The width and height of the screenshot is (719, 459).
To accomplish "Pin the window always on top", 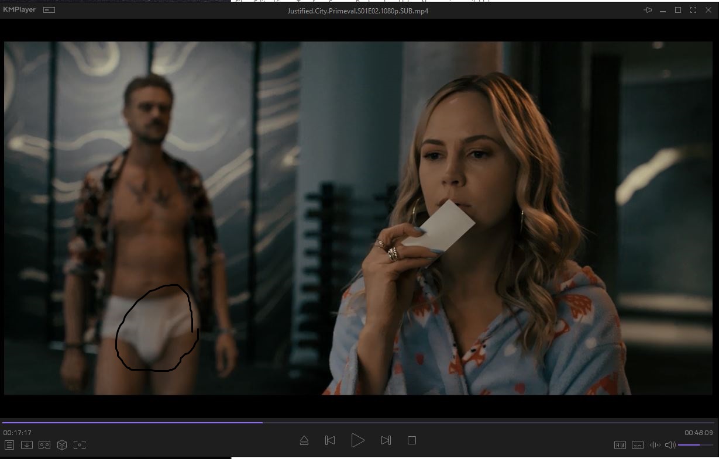I will 648,10.
